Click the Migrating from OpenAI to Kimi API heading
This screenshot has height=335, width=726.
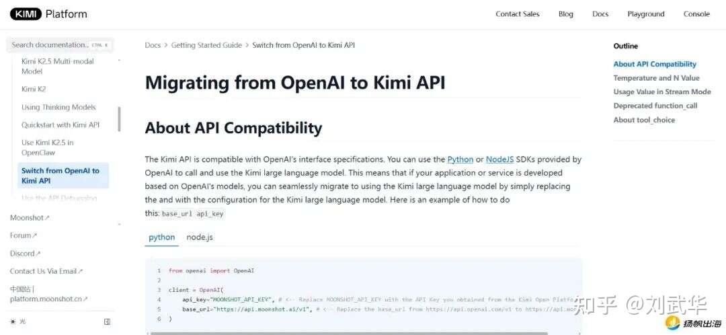pos(295,83)
